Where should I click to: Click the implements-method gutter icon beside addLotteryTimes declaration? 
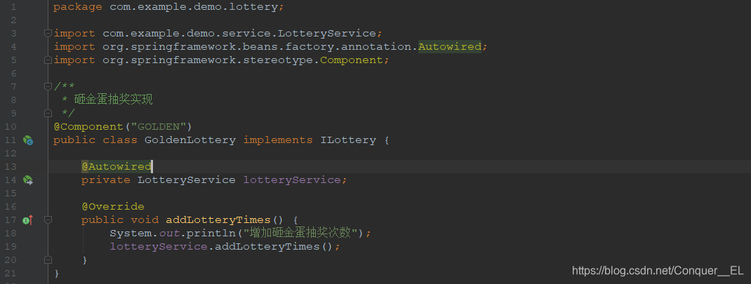tap(28, 220)
